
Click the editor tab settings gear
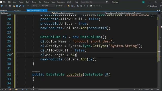(x=160, y=10)
